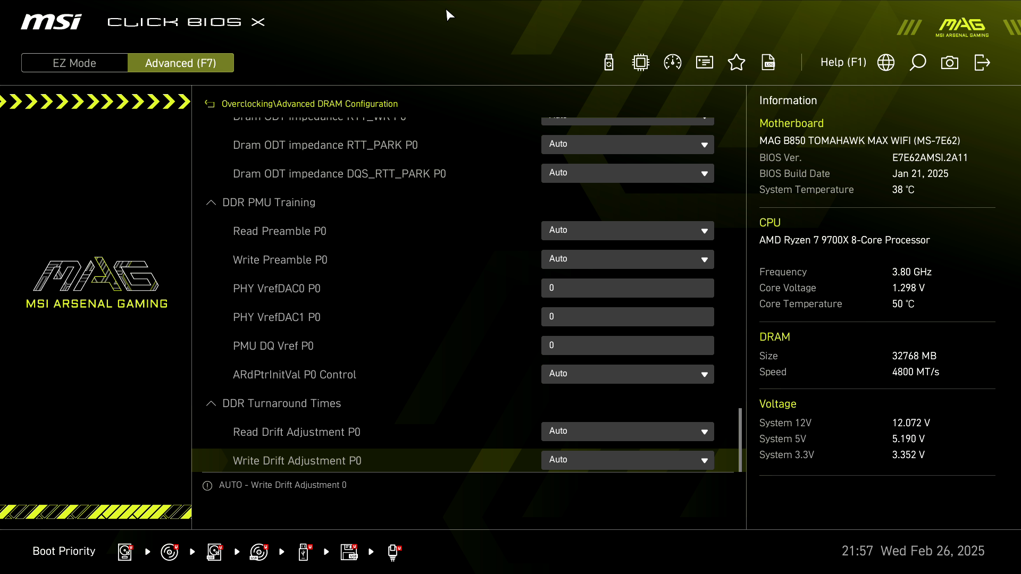Select the Write Drift Adjustment P0 label
This screenshot has height=574, width=1021.
point(297,461)
